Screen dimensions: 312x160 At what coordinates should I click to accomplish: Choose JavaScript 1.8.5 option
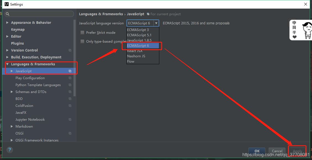point(143,40)
